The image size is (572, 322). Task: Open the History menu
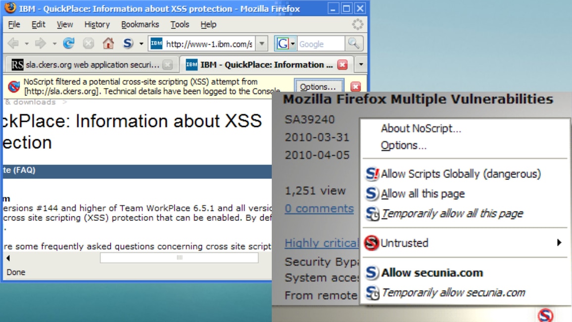tap(97, 24)
